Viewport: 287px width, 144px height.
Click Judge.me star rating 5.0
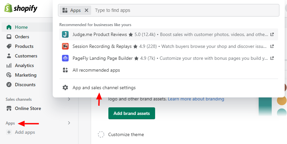tap(142, 34)
